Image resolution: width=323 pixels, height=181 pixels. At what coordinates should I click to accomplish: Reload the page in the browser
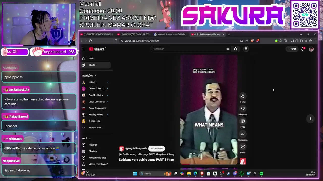point(90,41)
